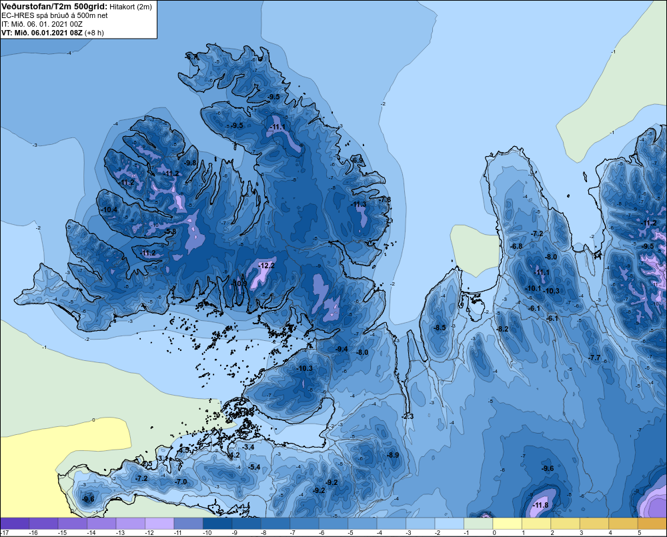
Task: Click the 'IT: Mið. 06. 01. 2021 00Z' line
Action: [x=41, y=24]
